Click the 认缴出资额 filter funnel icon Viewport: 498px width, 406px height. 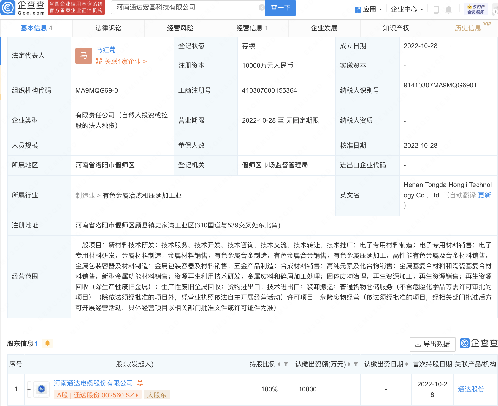(356, 364)
